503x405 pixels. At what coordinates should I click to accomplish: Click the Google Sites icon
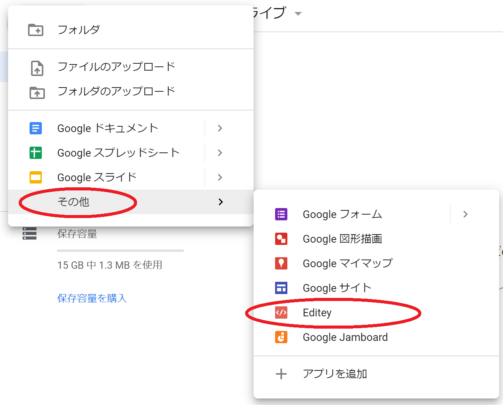281,288
